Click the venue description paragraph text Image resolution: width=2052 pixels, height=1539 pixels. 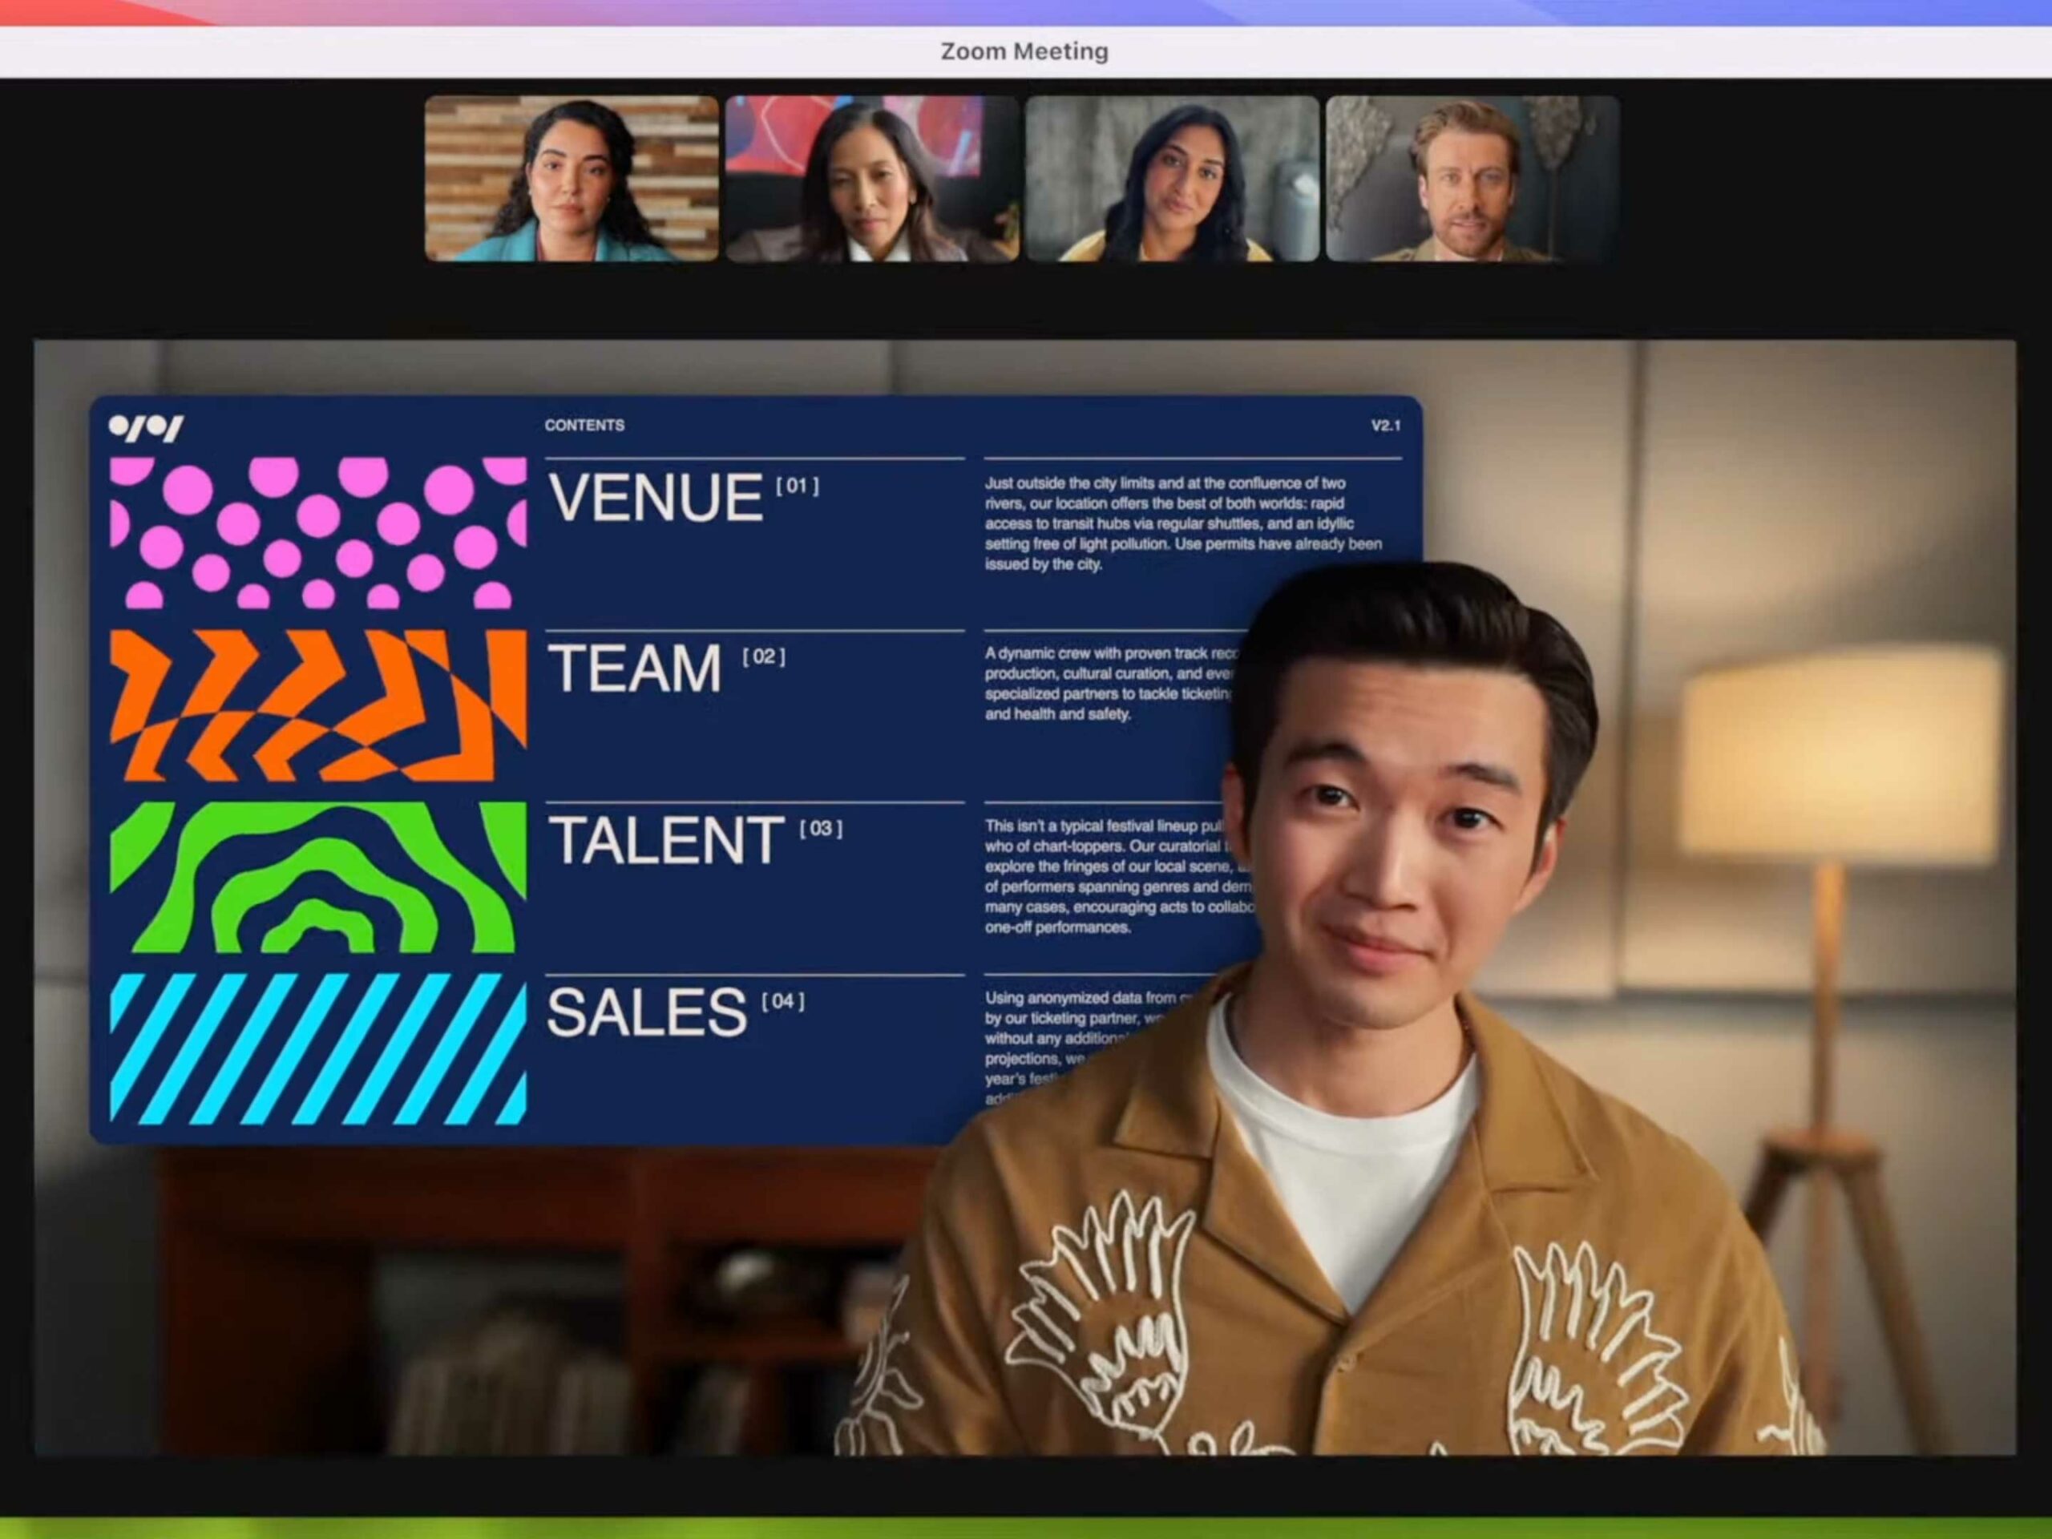click(x=1183, y=523)
